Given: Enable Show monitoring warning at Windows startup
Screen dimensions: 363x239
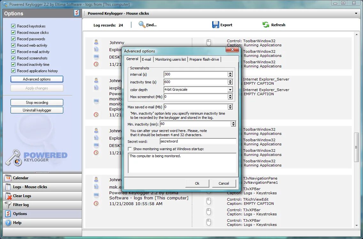Looking at the screenshot, I should coord(130,149).
